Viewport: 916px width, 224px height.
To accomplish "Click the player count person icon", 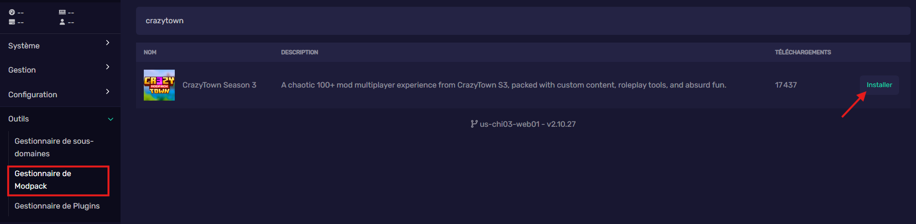I will coord(62,22).
